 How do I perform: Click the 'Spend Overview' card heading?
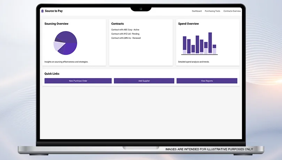[188, 24]
